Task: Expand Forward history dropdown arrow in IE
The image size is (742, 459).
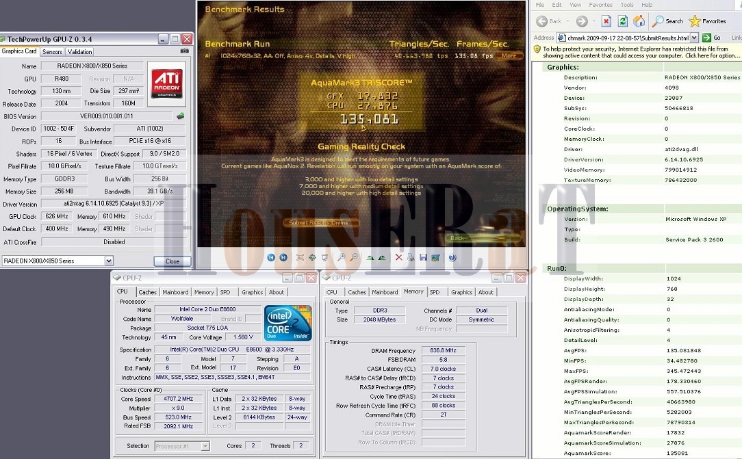Action: [x=593, y=21]
